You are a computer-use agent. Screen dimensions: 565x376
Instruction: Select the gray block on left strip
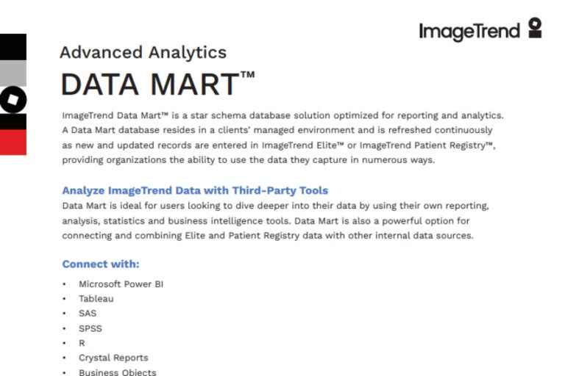(x=13, y=73)
